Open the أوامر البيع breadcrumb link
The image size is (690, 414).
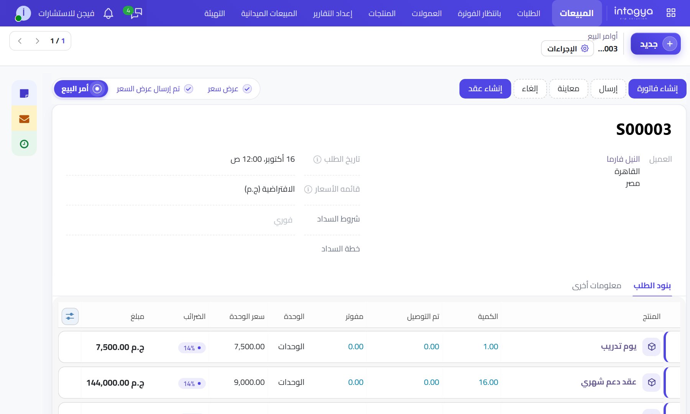coord(603,36)
